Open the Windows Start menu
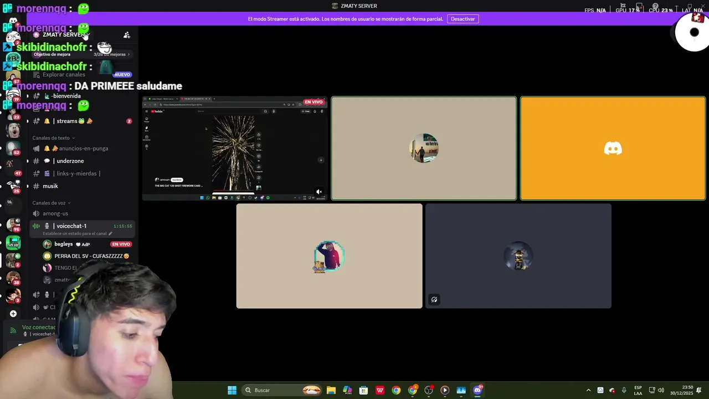Image resolution: width=709 pixels, height=399 pixels. click(232, 390)
